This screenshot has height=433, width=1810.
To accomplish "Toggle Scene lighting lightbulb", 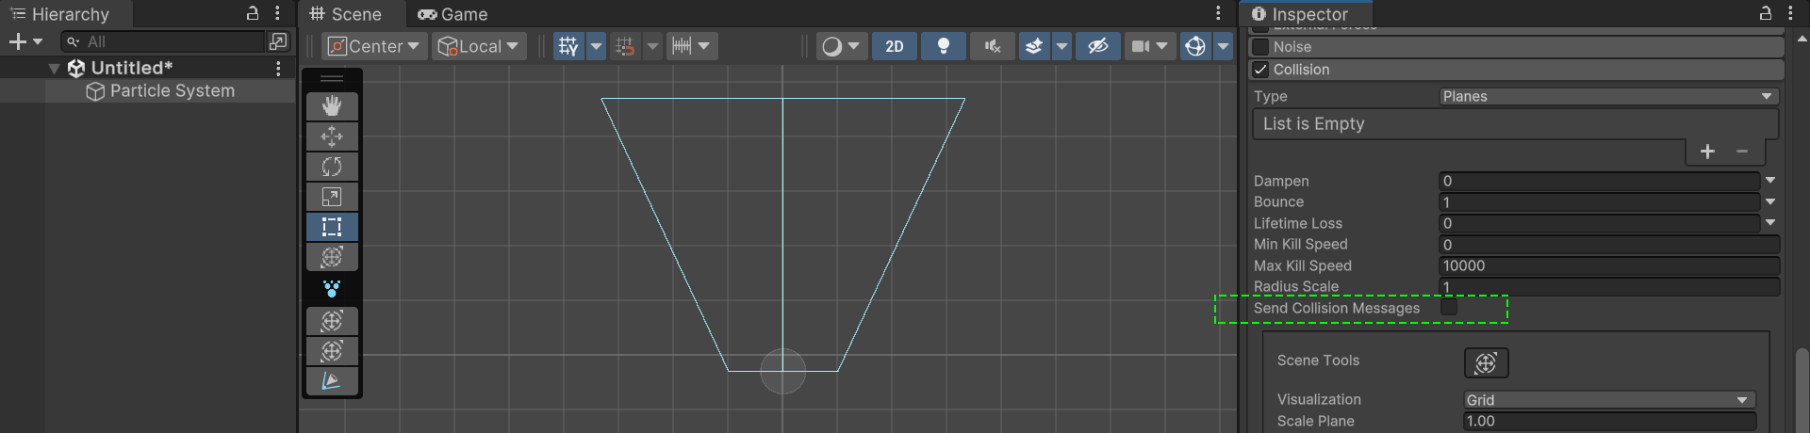I will tap(944, 46).
